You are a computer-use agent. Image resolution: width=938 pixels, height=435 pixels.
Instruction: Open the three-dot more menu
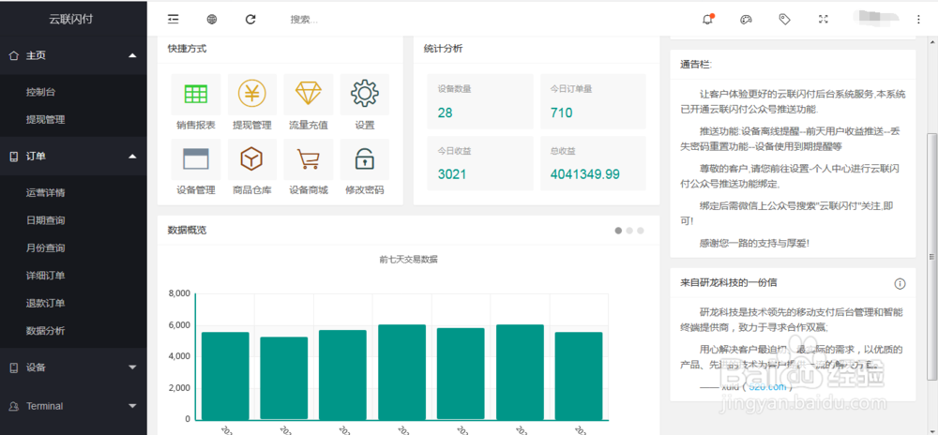pyautogui.click(x=918, y=20)
